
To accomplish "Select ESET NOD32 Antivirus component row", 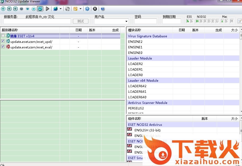I will tap(183, 124).
